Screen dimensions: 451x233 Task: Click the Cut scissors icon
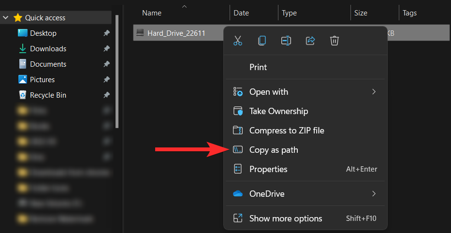coord(237,41)
